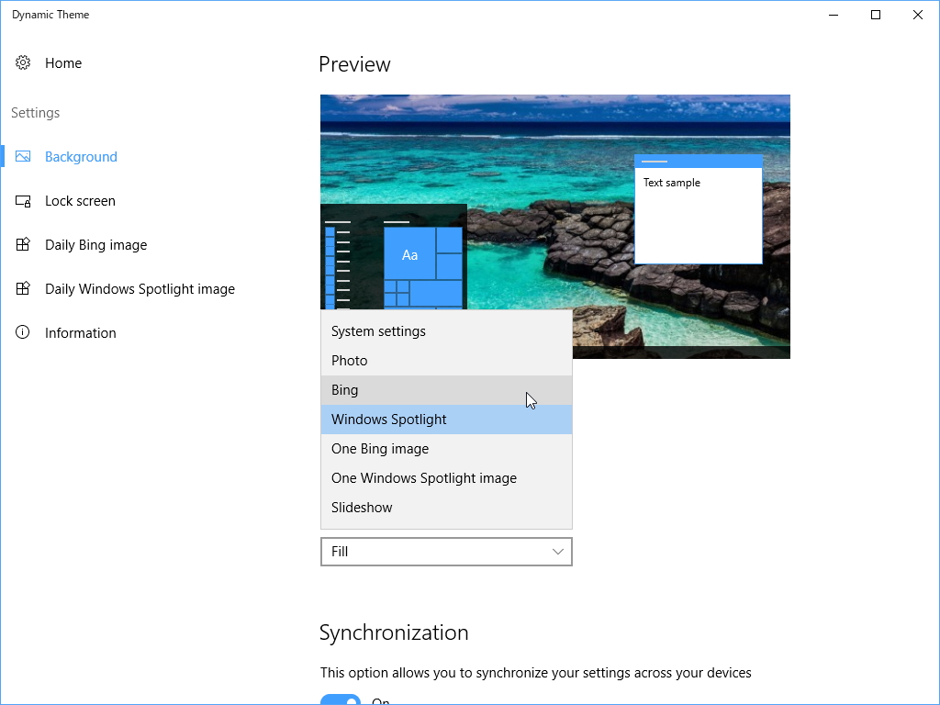Choose System settings from background list
Image resolution: width=940 pixels, height=705 pixels.
click(447, 330)
